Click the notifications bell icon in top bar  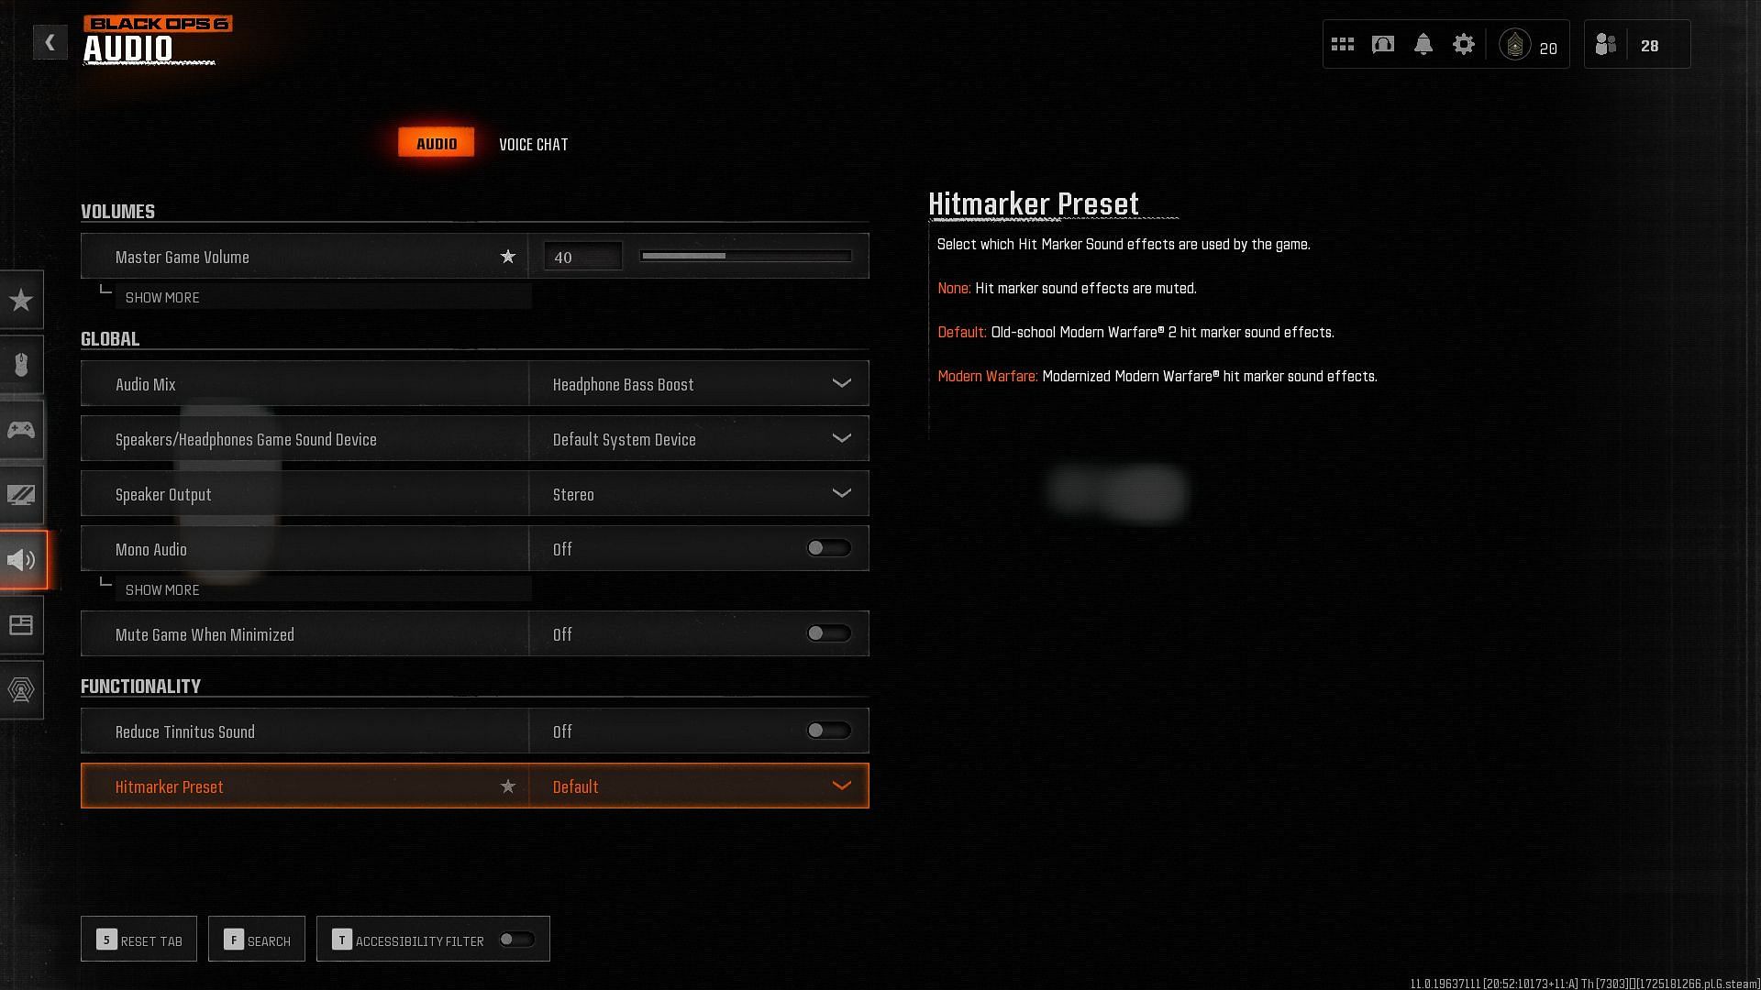(1423, 43)
